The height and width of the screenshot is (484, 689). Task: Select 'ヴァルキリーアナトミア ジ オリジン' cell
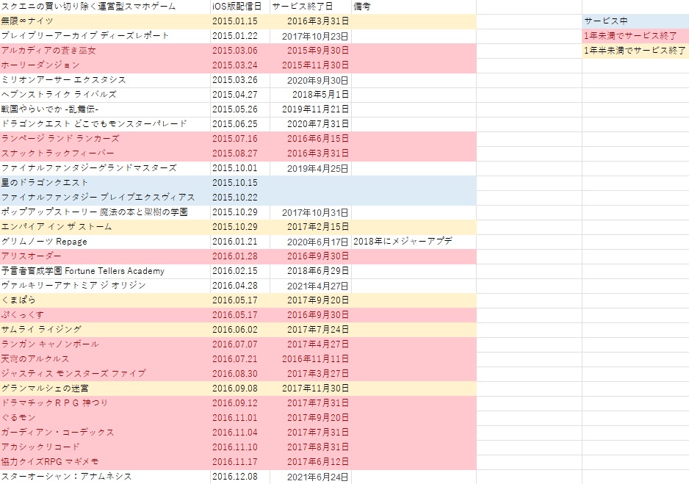click(105, 286)
